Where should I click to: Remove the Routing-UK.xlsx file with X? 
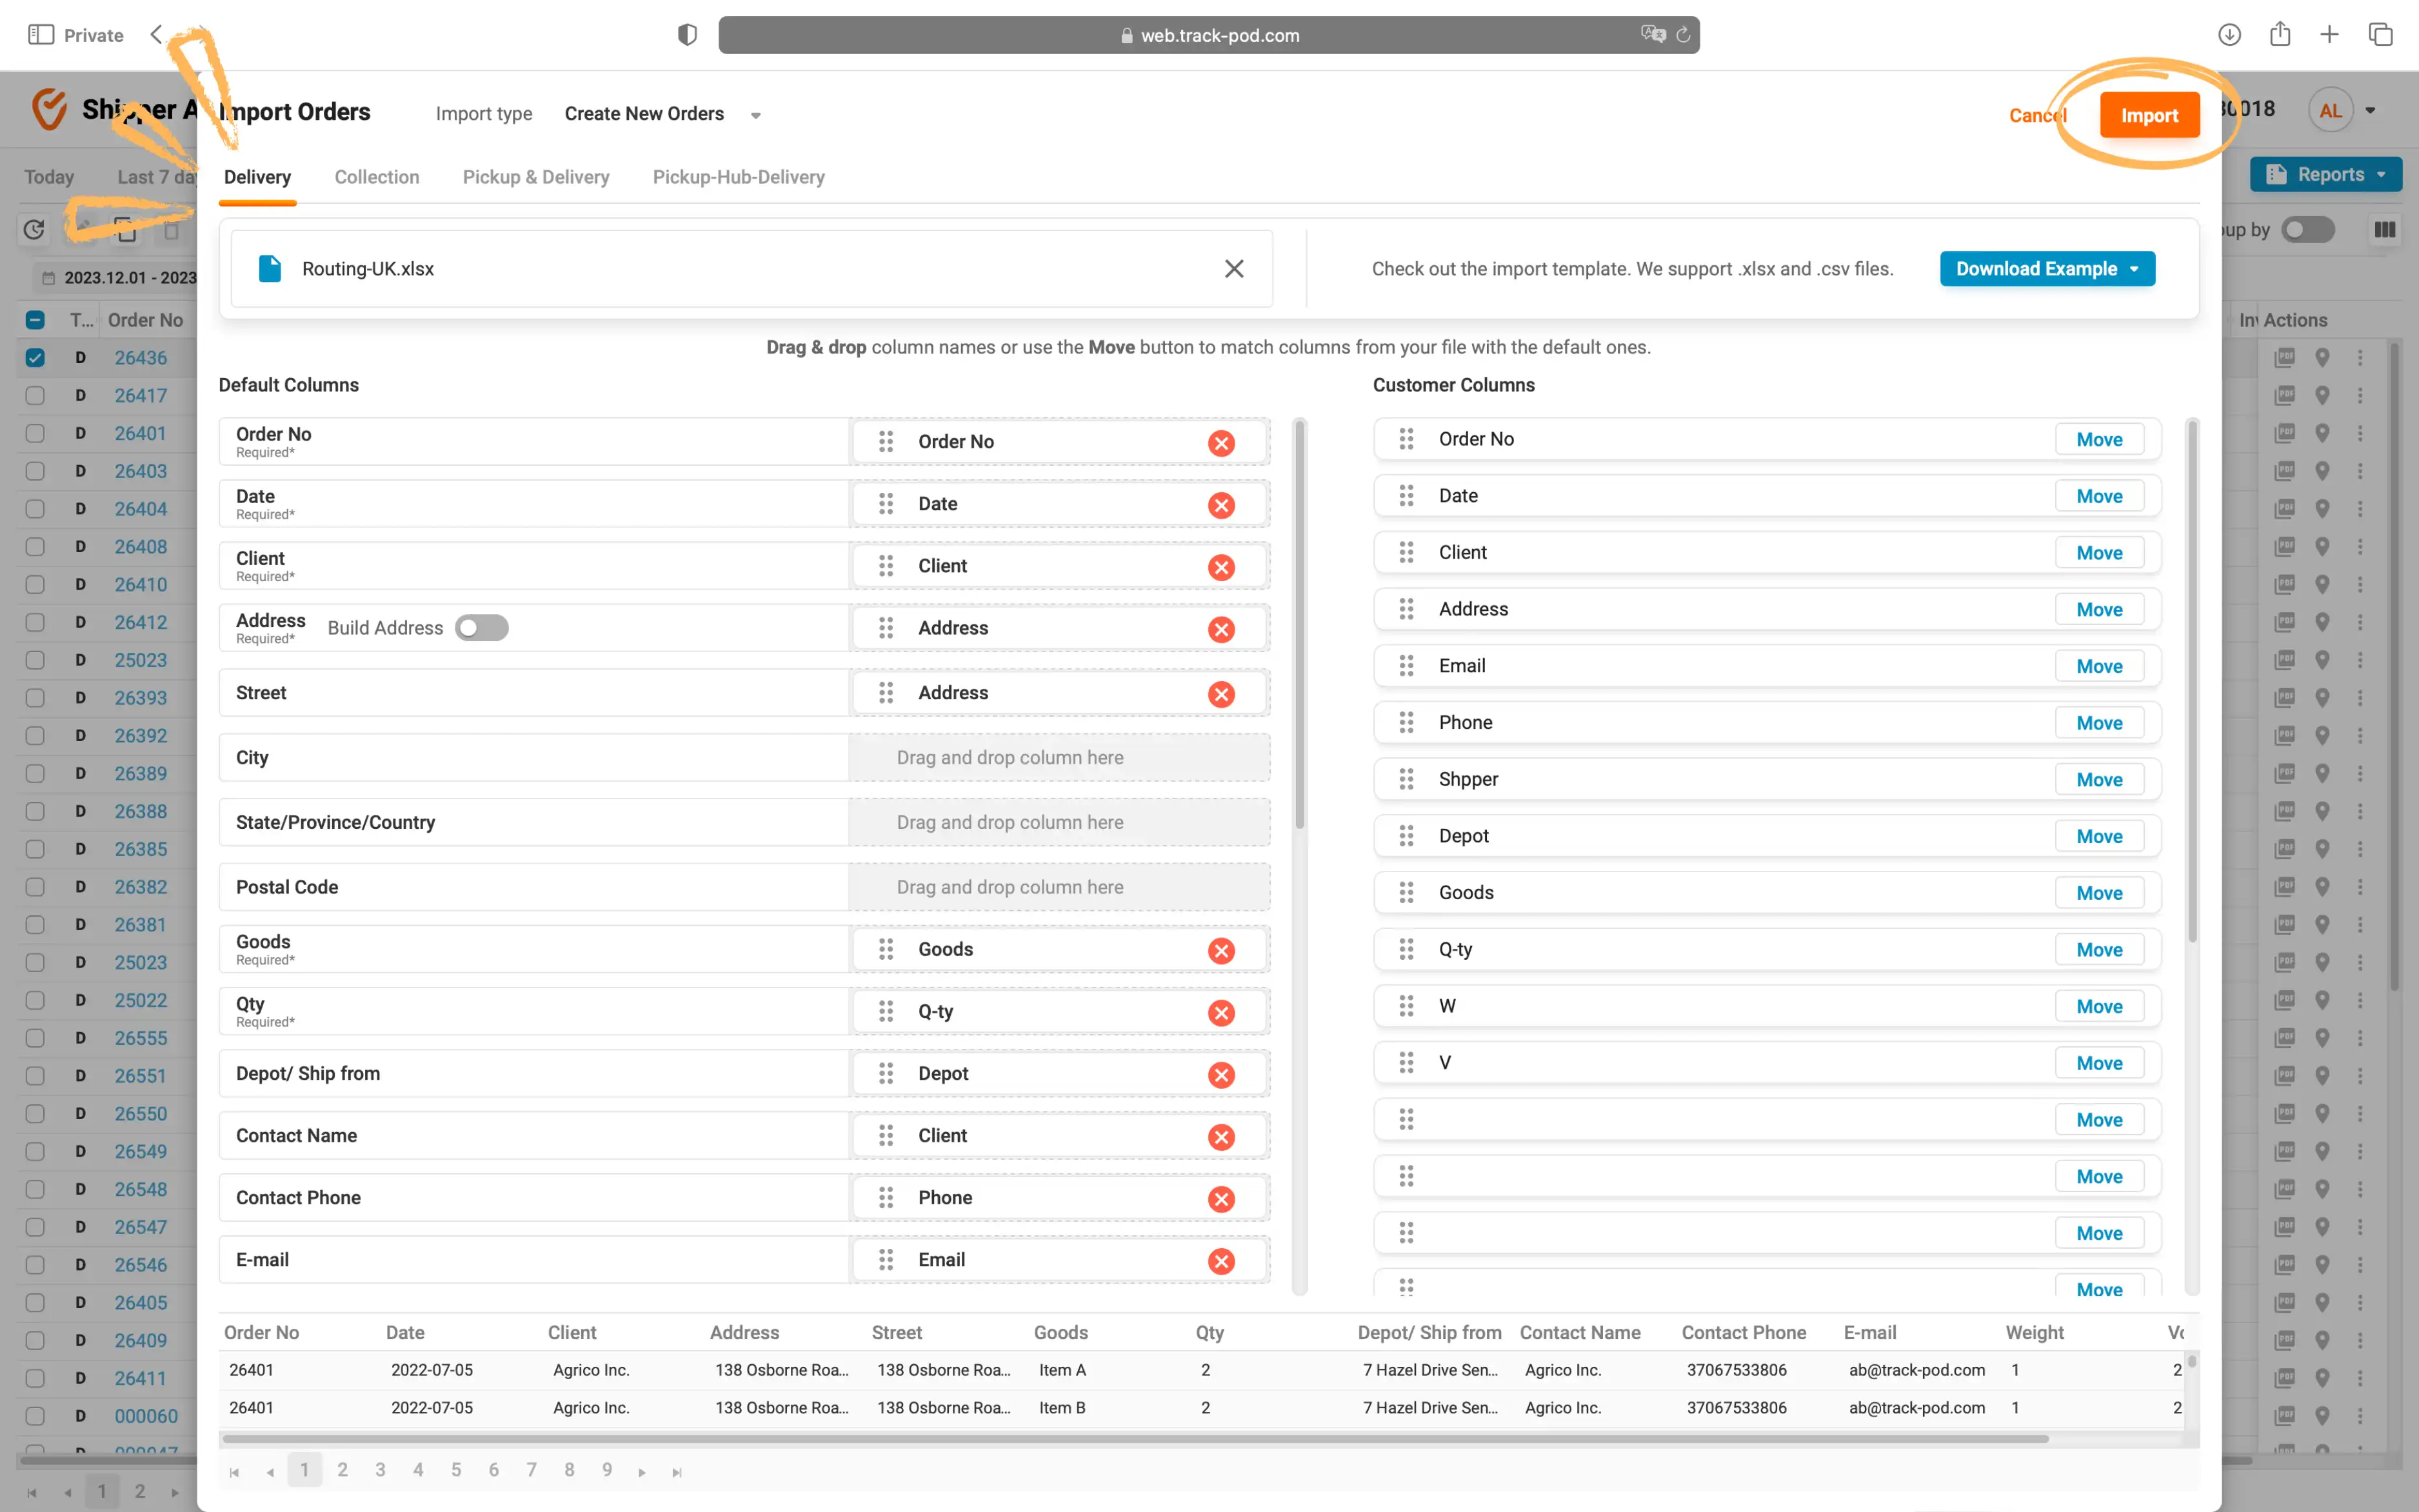point(1234,268)
